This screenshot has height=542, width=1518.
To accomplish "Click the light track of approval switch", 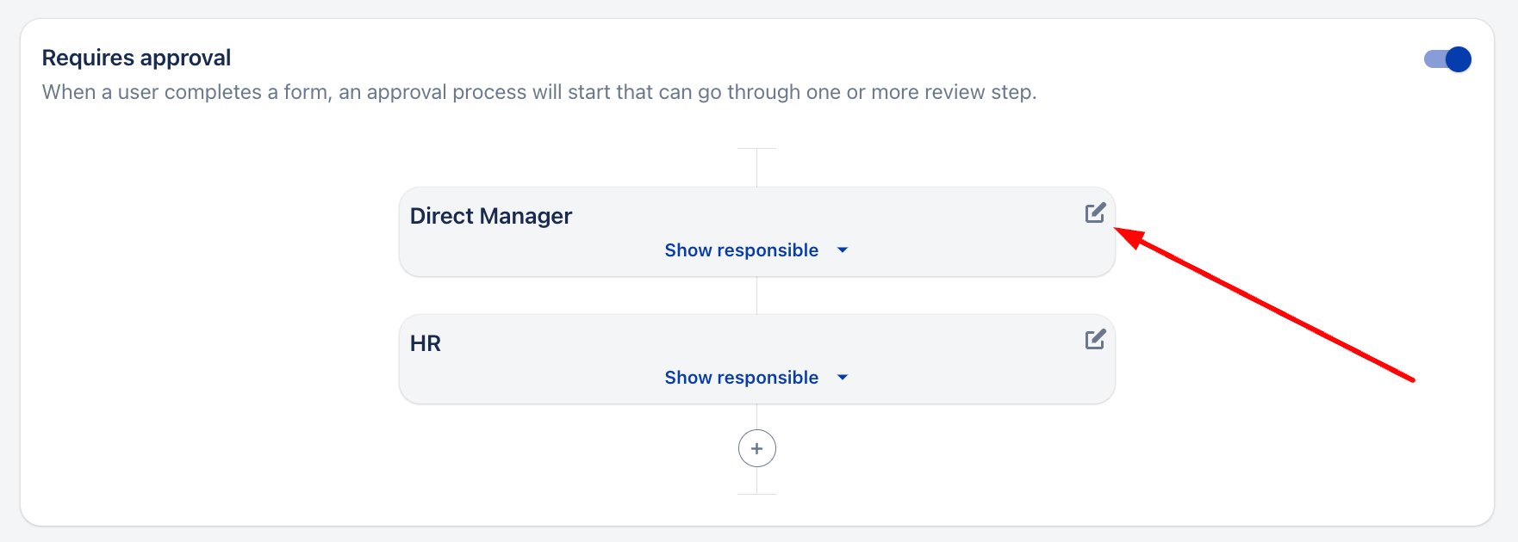I will [1433, 59].
